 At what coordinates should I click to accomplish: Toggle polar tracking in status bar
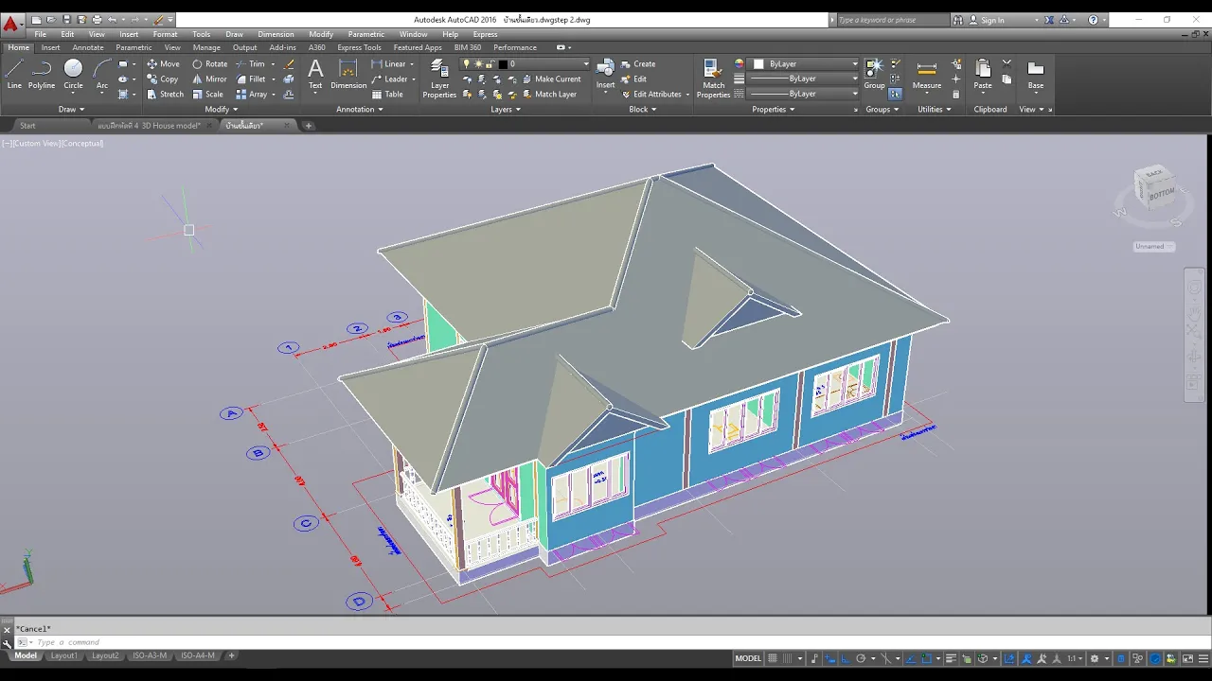pos(861,658)
